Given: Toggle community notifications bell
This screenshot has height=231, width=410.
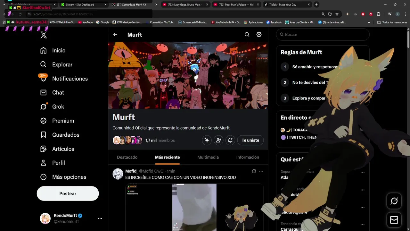Looking at the screenshot, I should point(230,140).
